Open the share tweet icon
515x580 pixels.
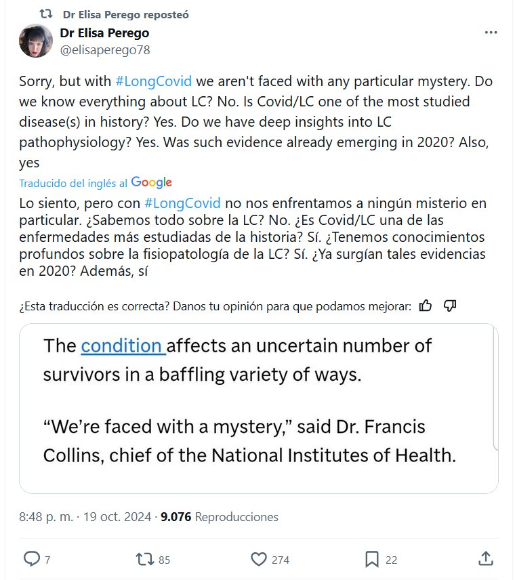click(x=485, y=559)
